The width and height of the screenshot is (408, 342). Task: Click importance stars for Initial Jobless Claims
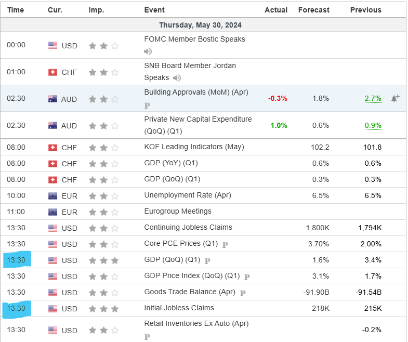[x=103, y=309]
